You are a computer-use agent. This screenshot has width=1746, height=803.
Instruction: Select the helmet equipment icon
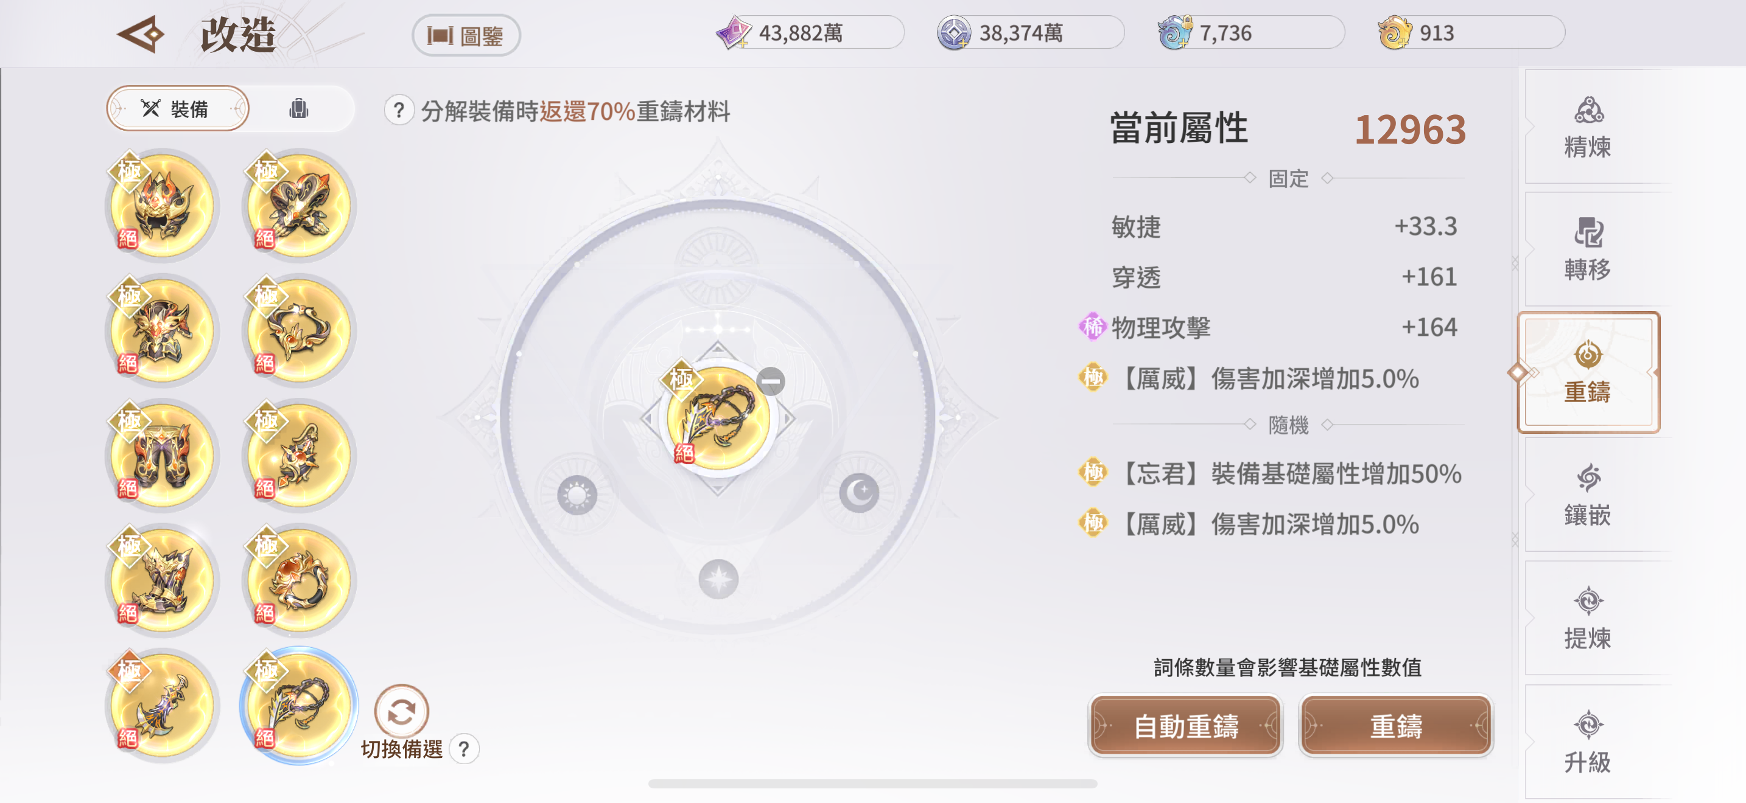coord(162,205)
